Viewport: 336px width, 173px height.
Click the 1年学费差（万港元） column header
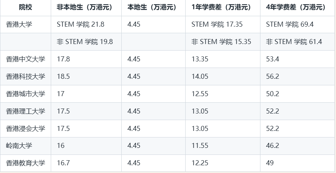click(221, 7)
